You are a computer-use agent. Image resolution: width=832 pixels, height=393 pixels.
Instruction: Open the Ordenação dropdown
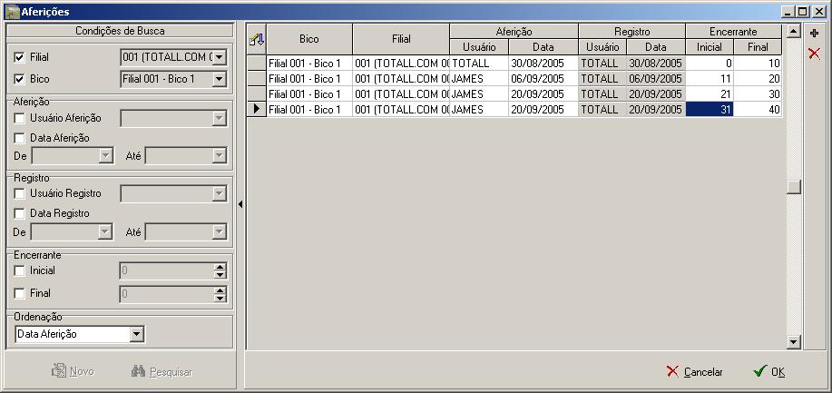tap(137, 334)
